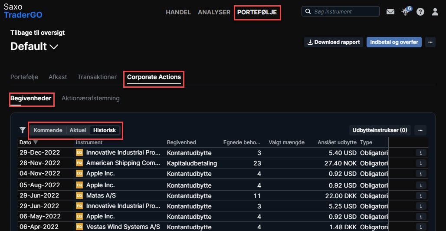
Task: Click the 27.40 NOK payout value
Action: [x=341, y=163]
